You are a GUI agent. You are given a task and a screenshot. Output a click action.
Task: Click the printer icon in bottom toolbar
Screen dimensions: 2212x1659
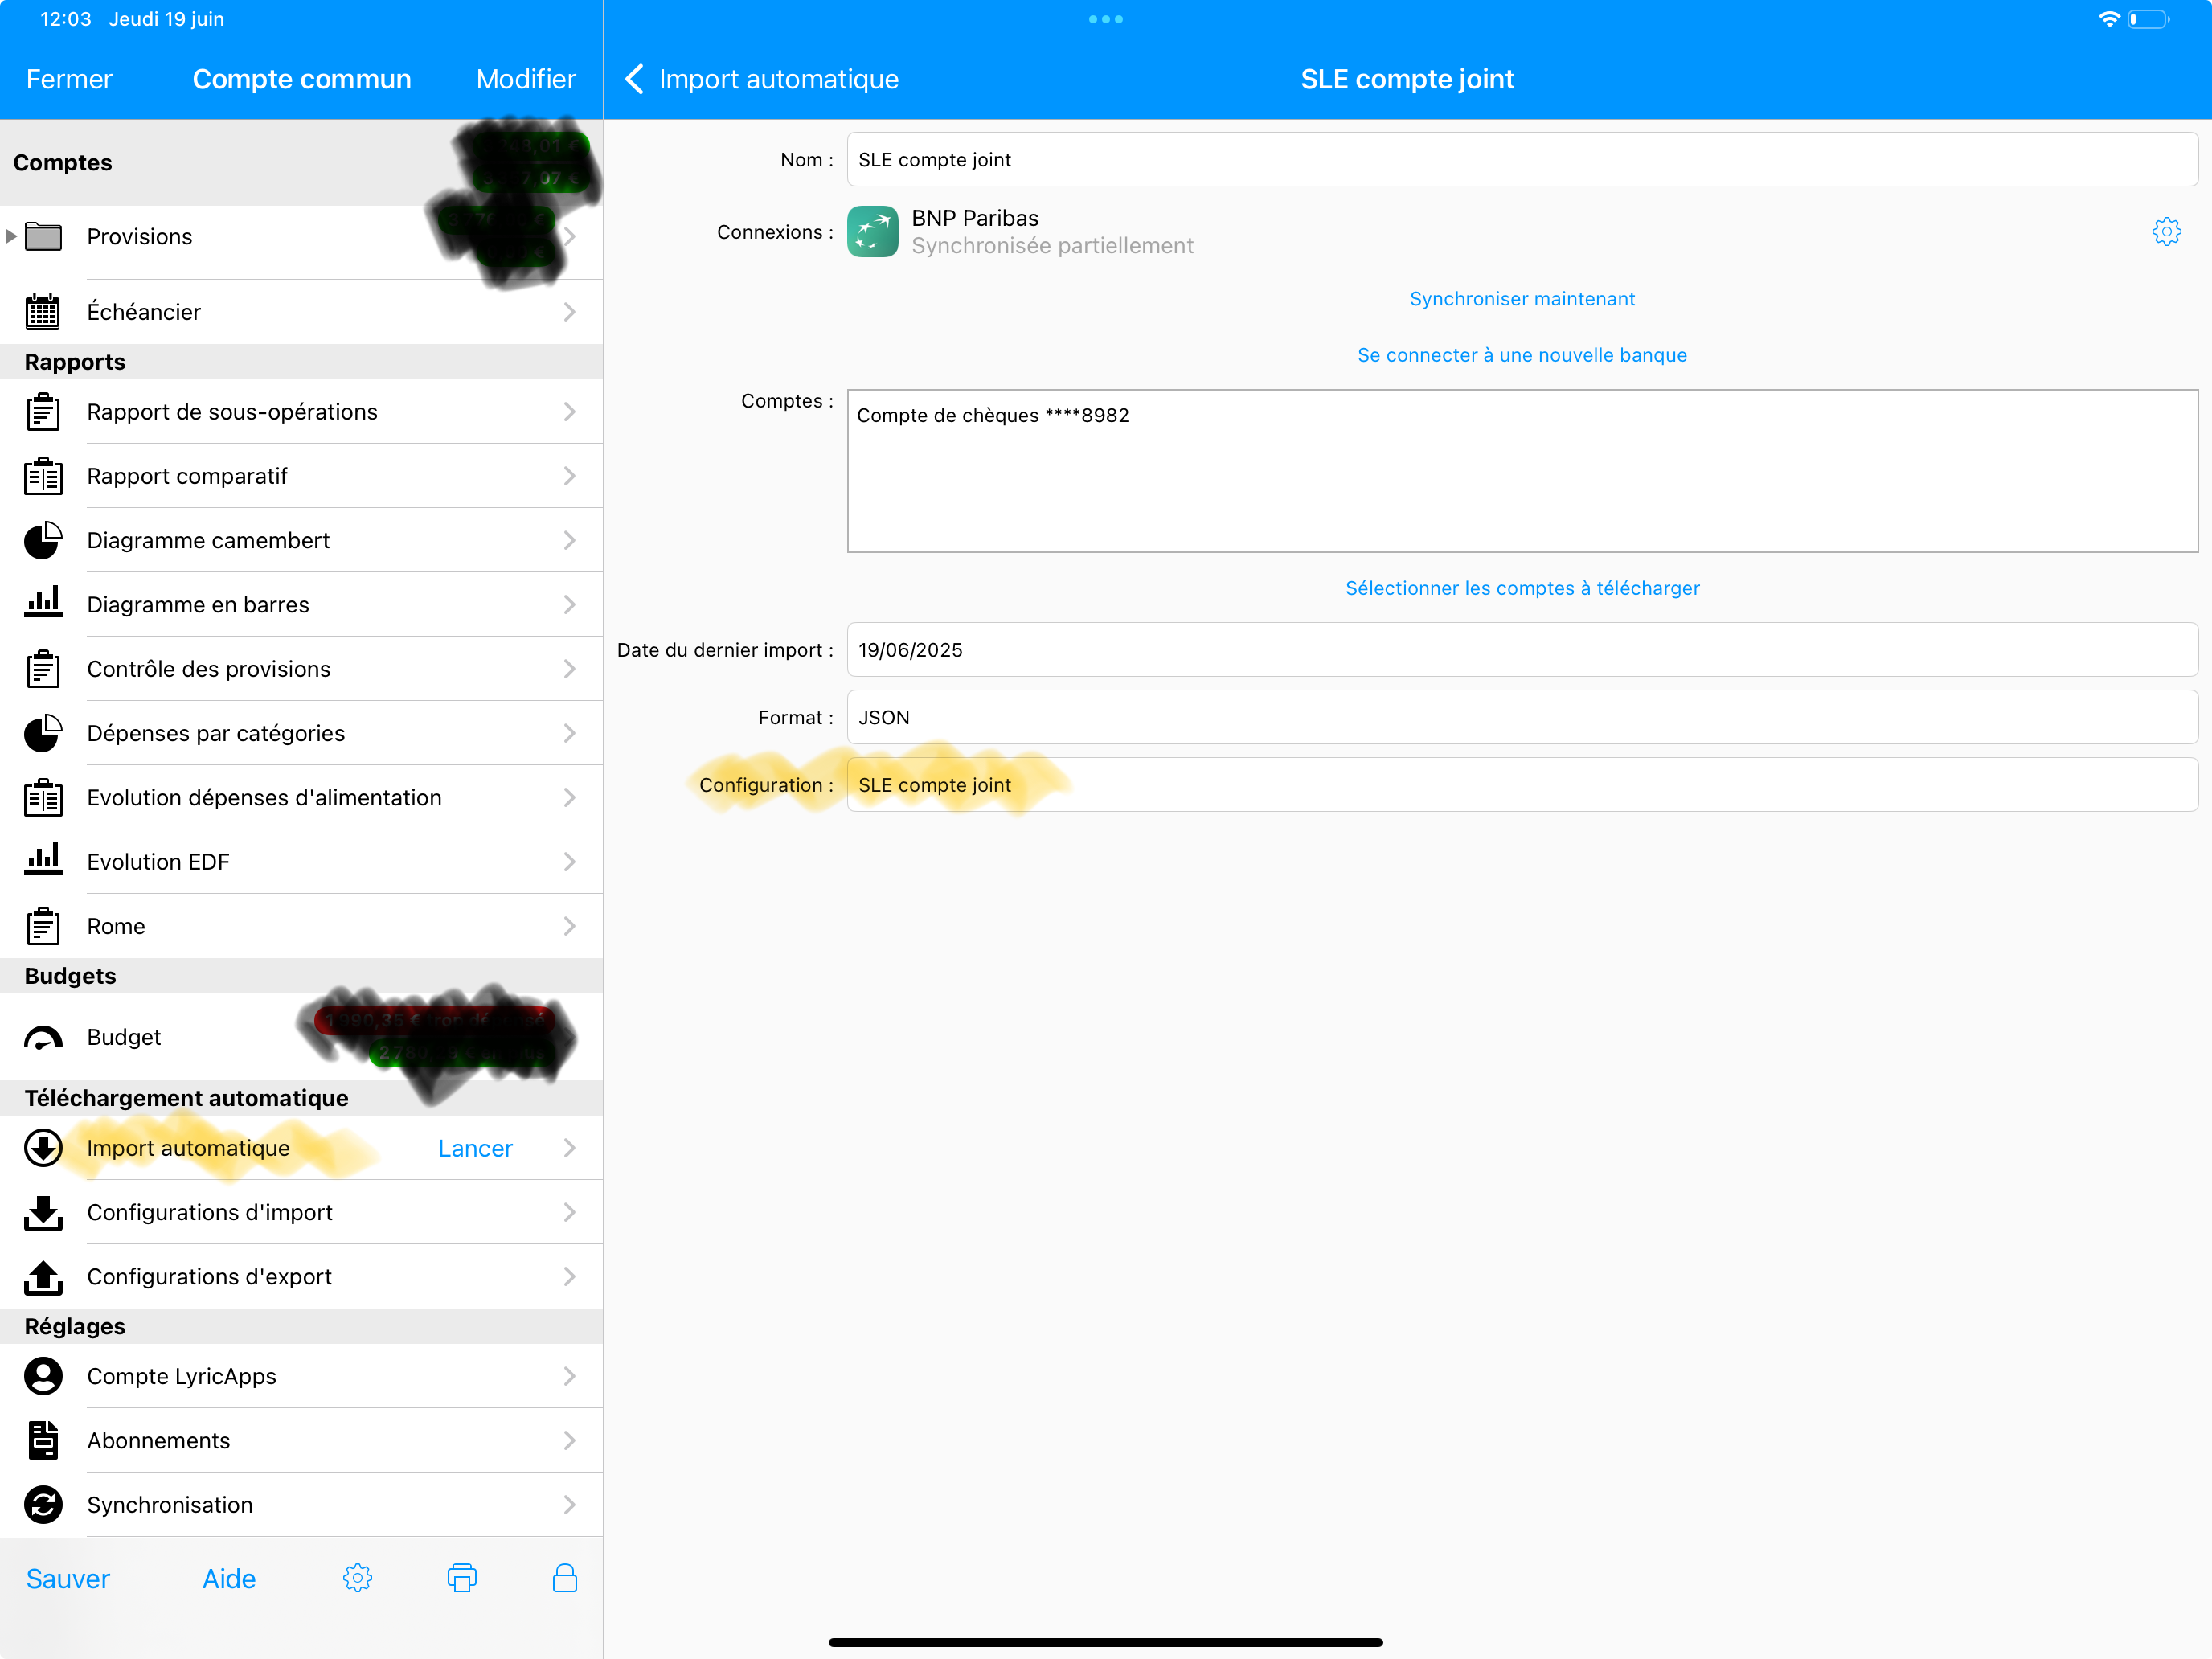[x=462, y=1578]
